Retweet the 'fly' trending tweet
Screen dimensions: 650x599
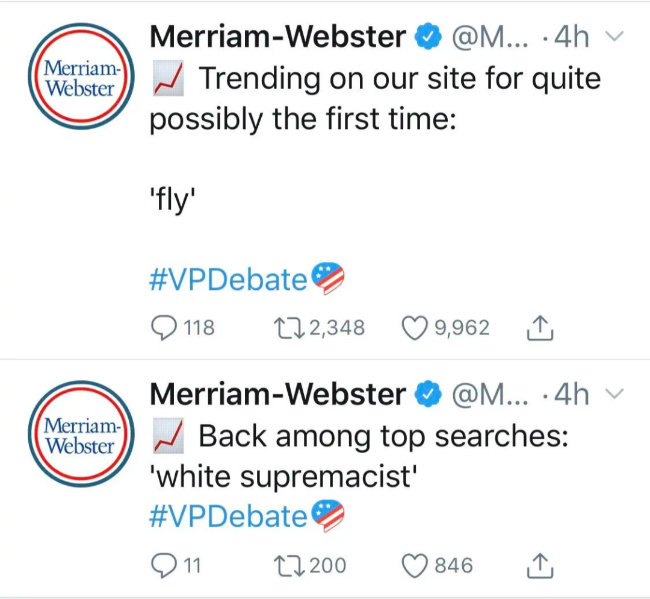click(289, 328)
